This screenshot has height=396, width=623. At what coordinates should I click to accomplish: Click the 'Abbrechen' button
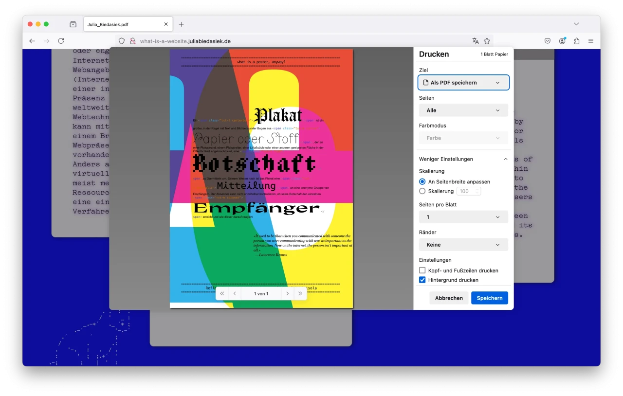point(449,298)
